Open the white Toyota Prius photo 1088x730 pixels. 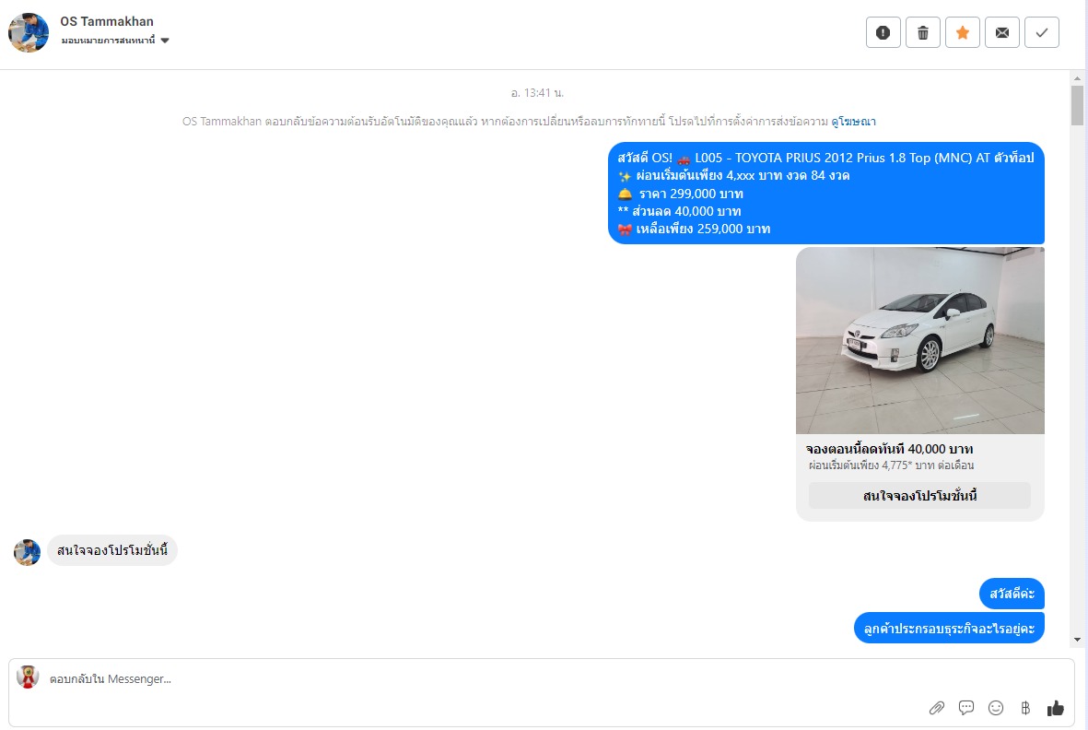[920, 341]
